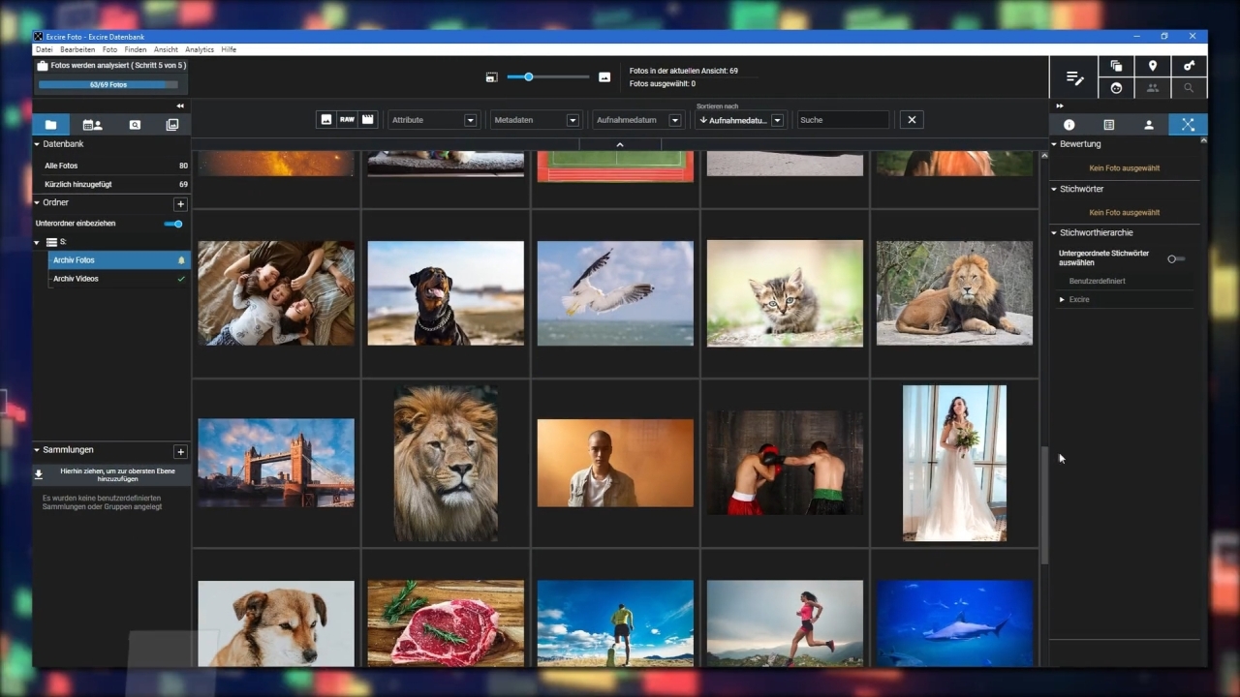
Task: Collapse the Datenbank section
Action: tap(38, 144)
